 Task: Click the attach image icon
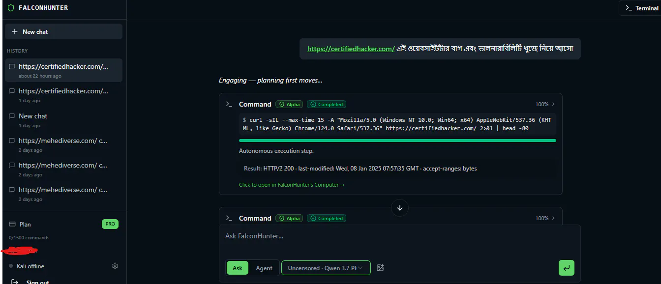(380, 268)
